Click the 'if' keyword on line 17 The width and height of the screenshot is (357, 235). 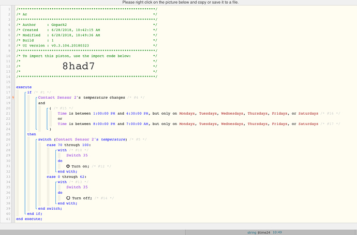click(29, 92)
